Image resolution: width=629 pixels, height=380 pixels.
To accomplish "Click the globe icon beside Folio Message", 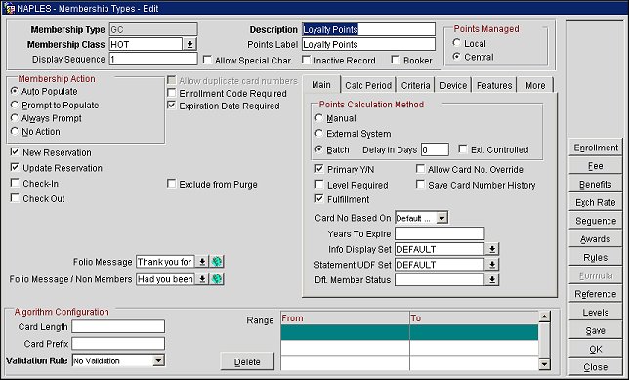I will tap(217, 262).
